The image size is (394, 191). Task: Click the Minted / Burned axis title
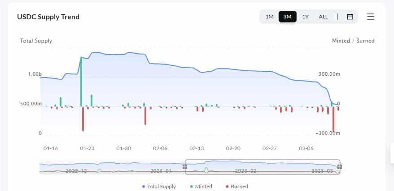pyautogui.click(x=353, y=41)
